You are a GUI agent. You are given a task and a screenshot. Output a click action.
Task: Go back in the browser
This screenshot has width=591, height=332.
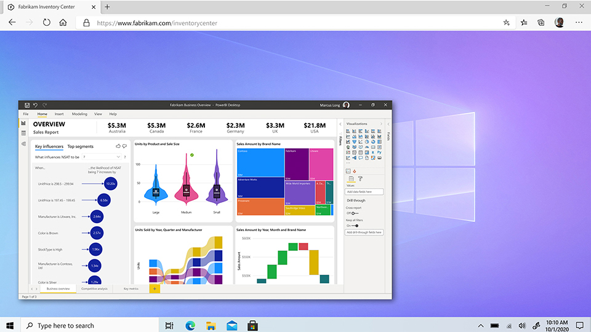(x=12, y=23)
